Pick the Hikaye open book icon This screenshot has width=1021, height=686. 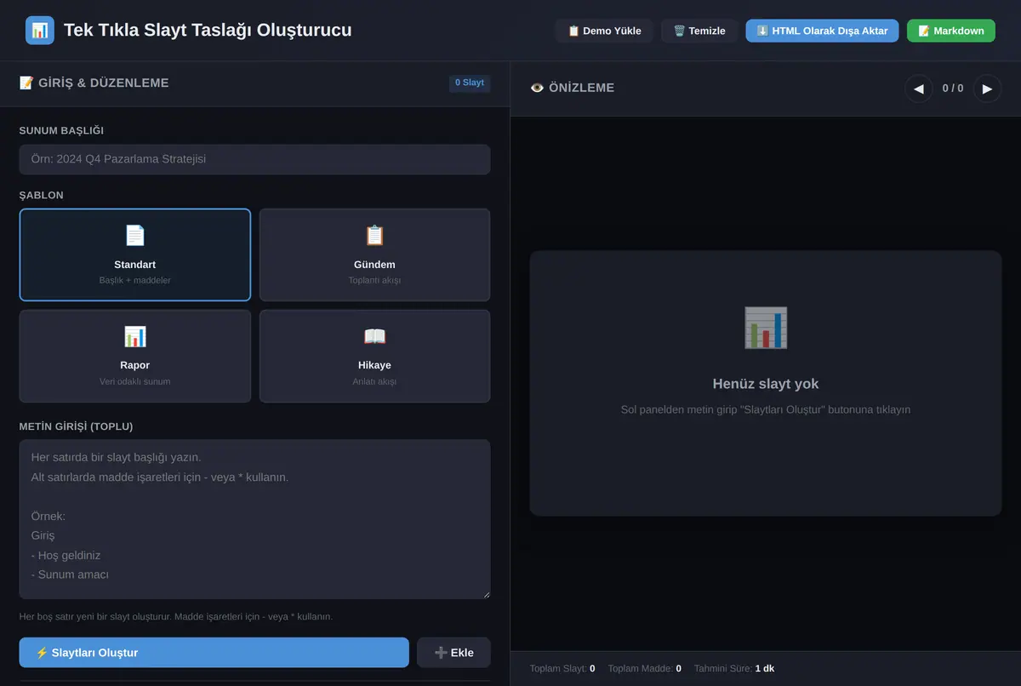(x=374, y=336)
